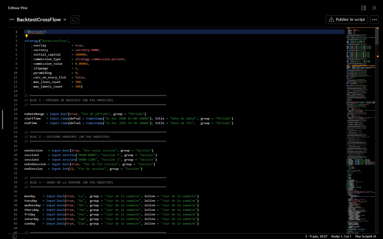Click the 'wednesday' variable name

pyautogui.click(x=33, y=205)
